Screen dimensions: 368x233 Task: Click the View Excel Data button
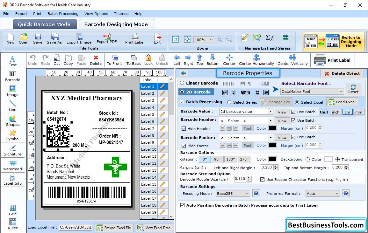154,228
